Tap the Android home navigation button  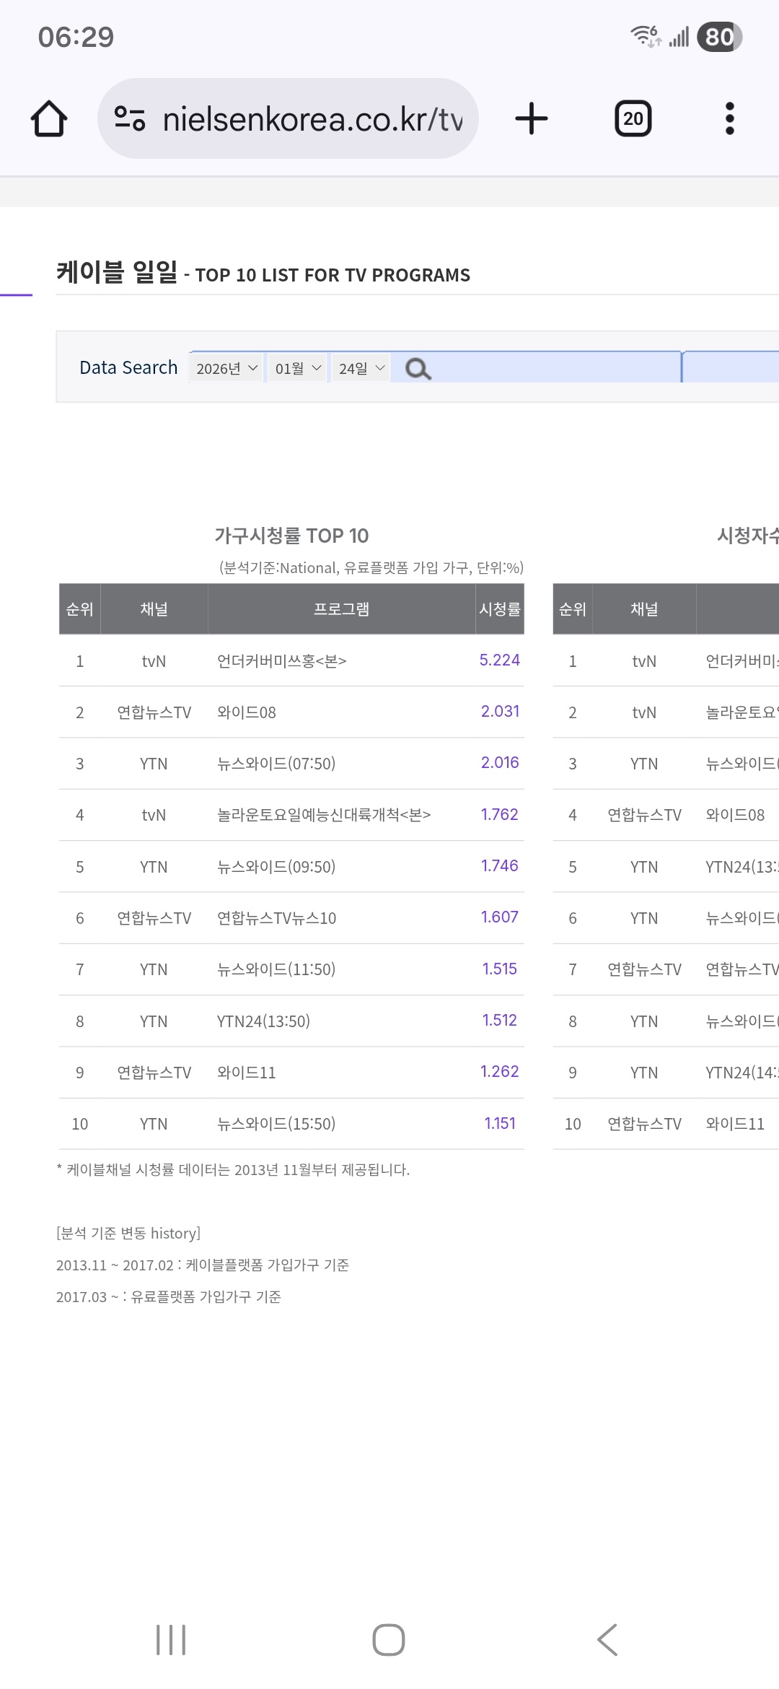389,1640
